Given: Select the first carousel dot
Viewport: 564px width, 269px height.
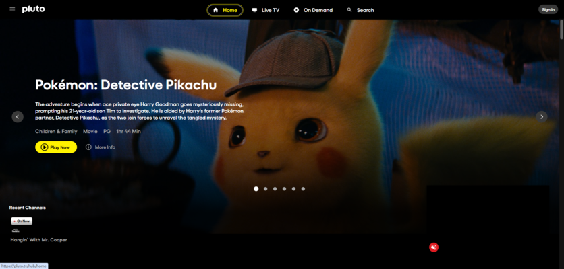Looking at the screenshot, I should coord(256,189).
